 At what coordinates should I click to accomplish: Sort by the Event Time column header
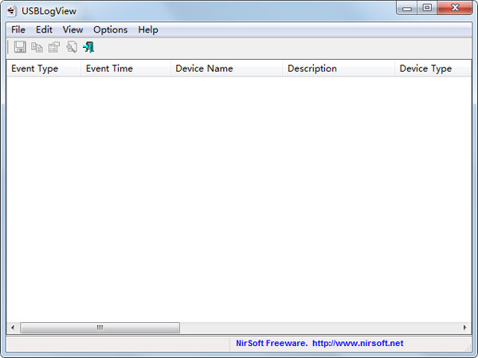[125, 68]
